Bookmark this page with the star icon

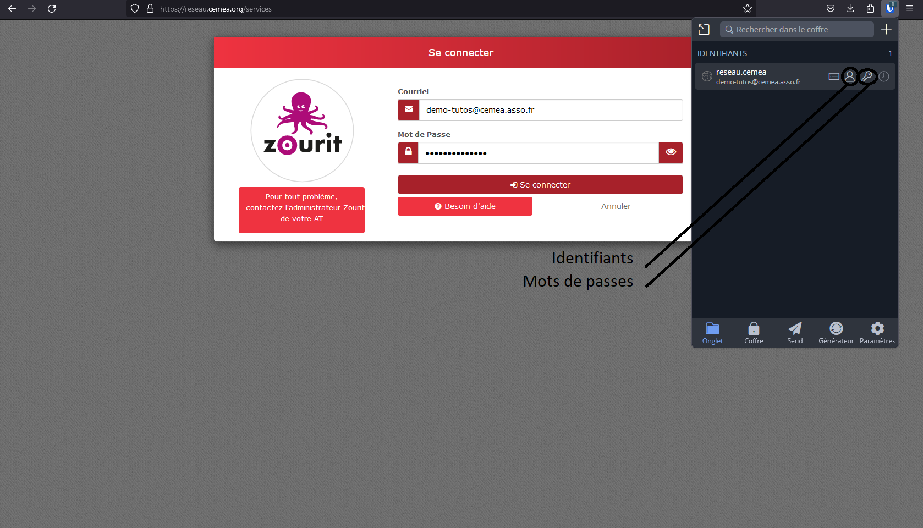[748, 9]
